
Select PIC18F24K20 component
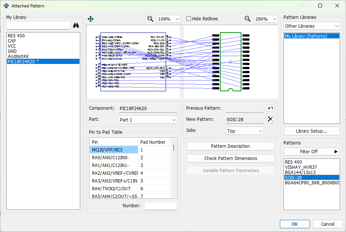(43, 62)
